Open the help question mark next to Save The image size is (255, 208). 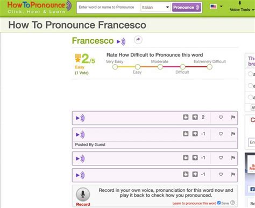[x=232, y=203]
